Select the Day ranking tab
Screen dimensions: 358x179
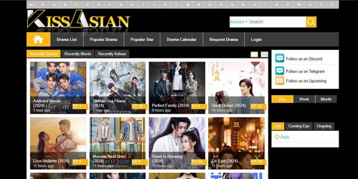[282, 99]
